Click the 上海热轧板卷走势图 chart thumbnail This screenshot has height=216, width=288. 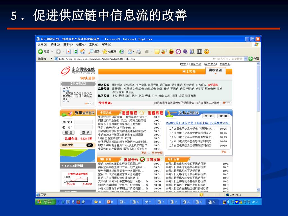coord(78,179)
